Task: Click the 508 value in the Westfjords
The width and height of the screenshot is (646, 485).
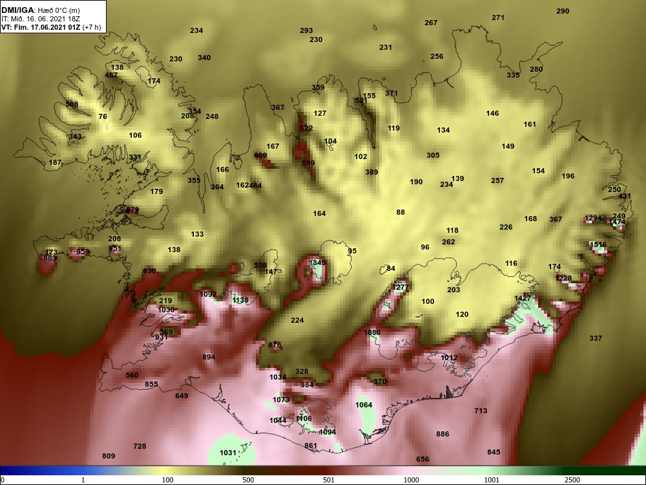Action: tap(72, 104)
